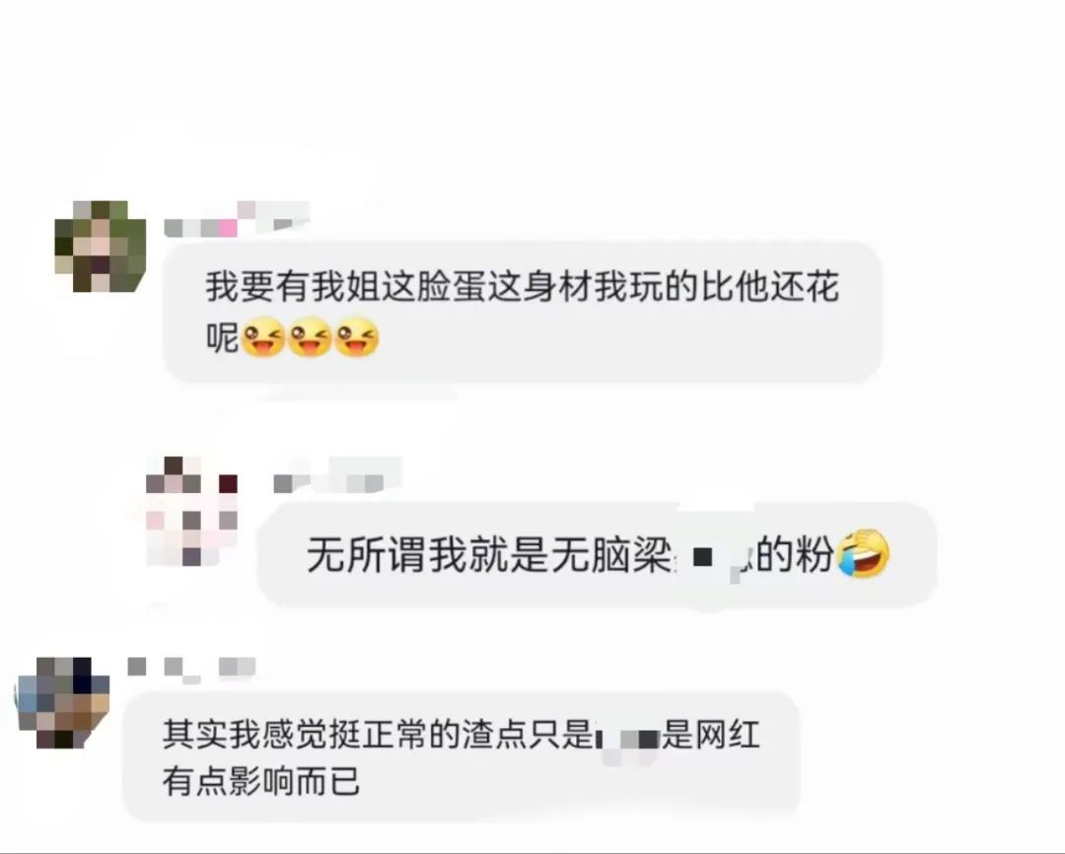
Task: Select the comment starting with 我要有我姐这脸蛋
Action: click(x=523, y=313)
